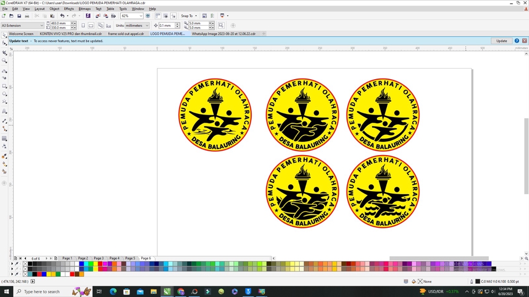Click the Publish to PDF icon
Image resolution: width=529 pixels, height=297 pixels.
(x=114, y=16)
